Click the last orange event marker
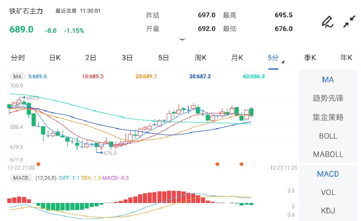This screenshot has height=221, width=361. [242, 164]
